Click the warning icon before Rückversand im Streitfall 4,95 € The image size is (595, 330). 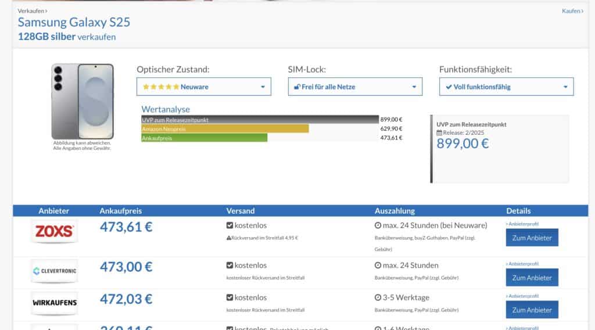(229, 238)
